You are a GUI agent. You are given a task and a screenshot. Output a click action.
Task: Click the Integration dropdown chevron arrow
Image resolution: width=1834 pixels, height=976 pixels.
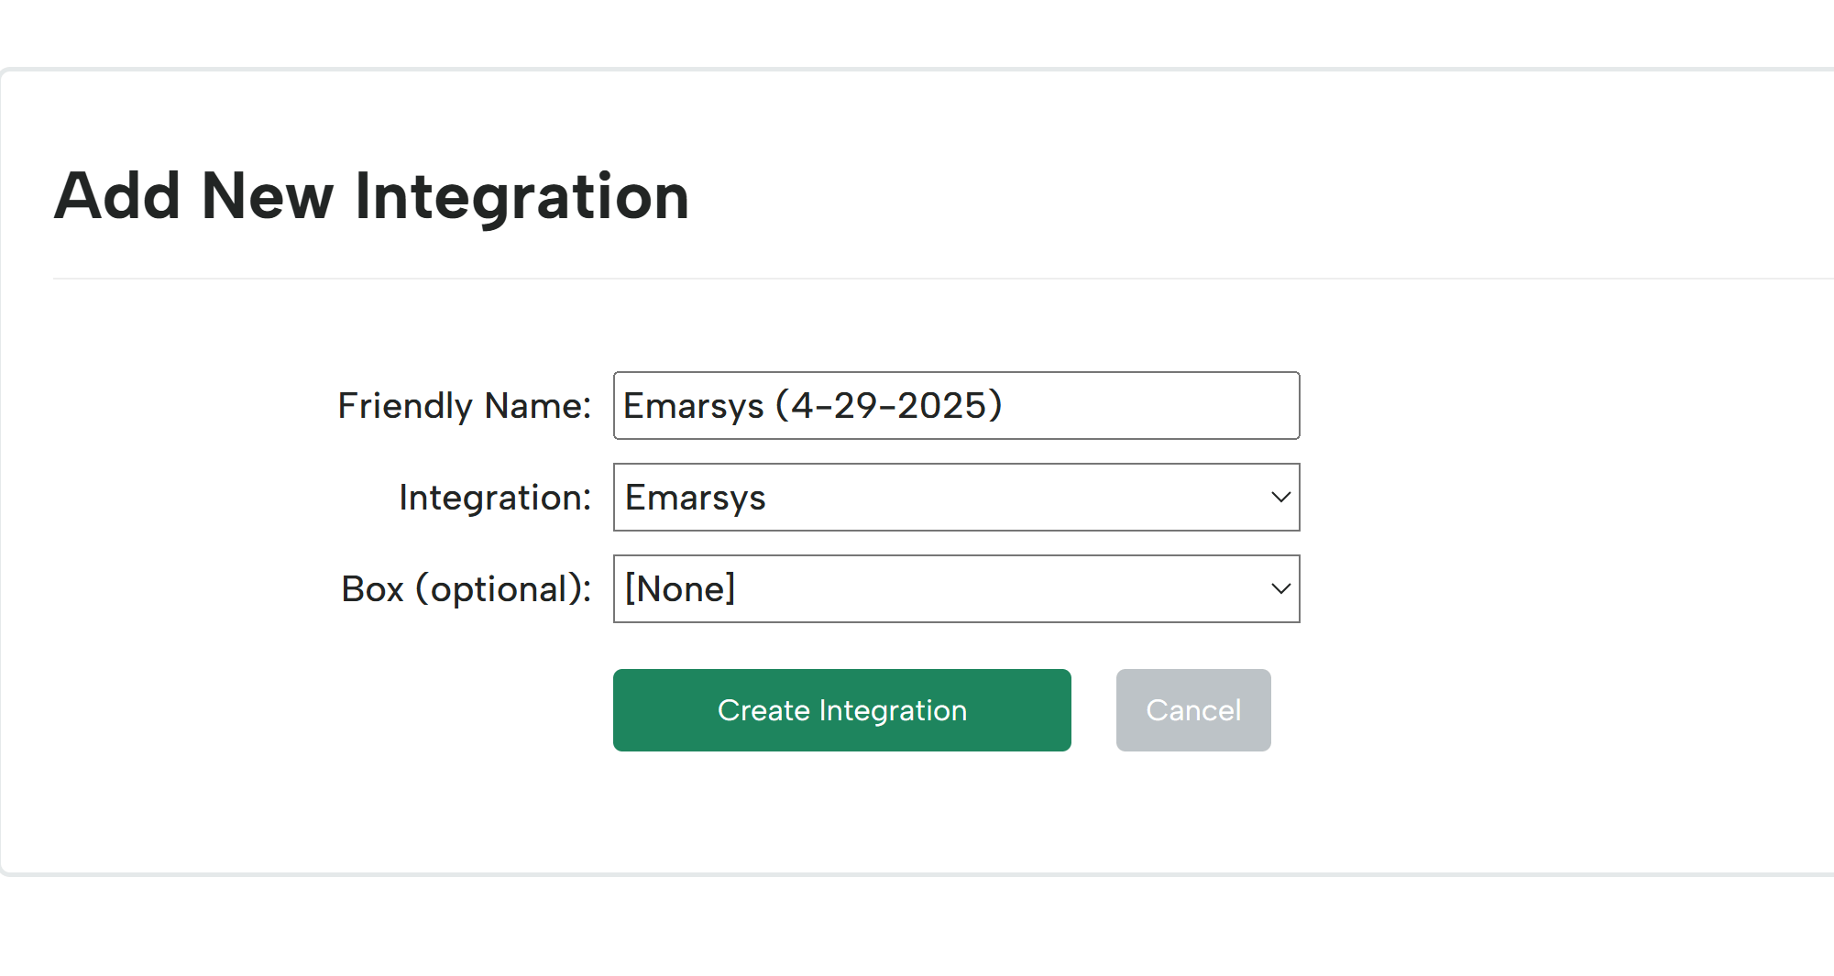click(1280, 498)
